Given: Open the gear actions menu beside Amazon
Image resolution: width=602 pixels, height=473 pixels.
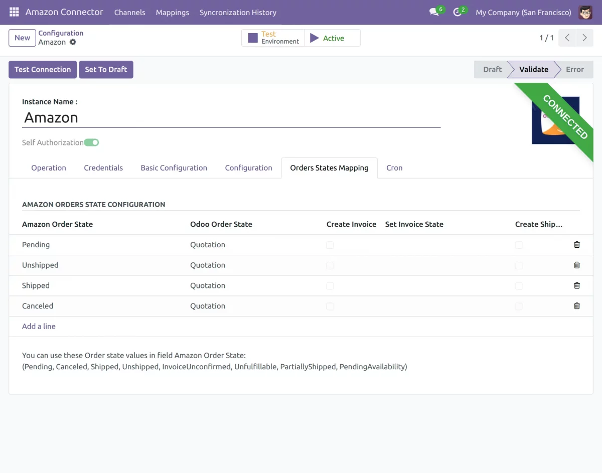Looking at the screenshot, I should click(73, 42).
